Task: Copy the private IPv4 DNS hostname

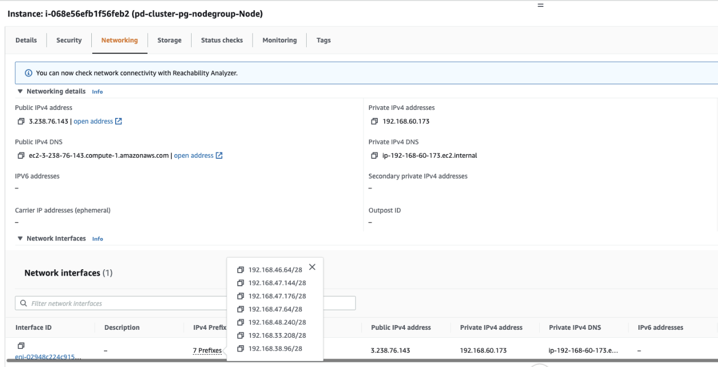Action: [375, 156]
